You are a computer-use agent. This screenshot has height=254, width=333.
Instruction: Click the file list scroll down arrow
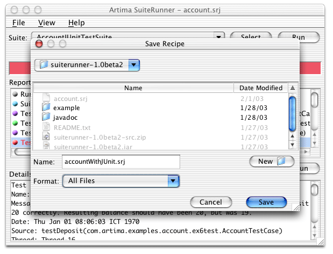293,145
